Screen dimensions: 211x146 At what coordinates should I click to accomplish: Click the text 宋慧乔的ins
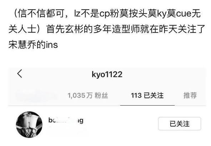[33, 45]
